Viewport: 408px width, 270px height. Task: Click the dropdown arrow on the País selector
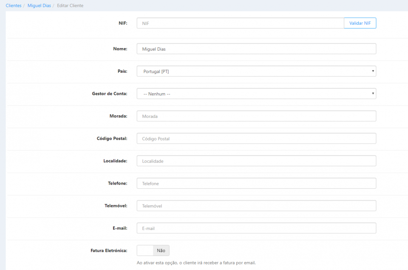coord(373,71)
